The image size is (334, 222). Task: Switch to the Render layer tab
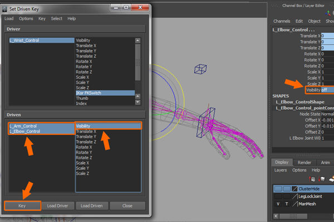[x=304, y=163]
